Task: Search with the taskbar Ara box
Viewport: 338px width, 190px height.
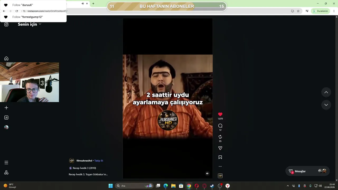Action: pyautogui.click(x=134, y=186)
